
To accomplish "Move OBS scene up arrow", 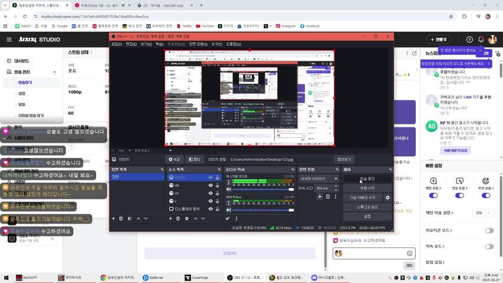I will pyautogui.click(x=139, y=219).
